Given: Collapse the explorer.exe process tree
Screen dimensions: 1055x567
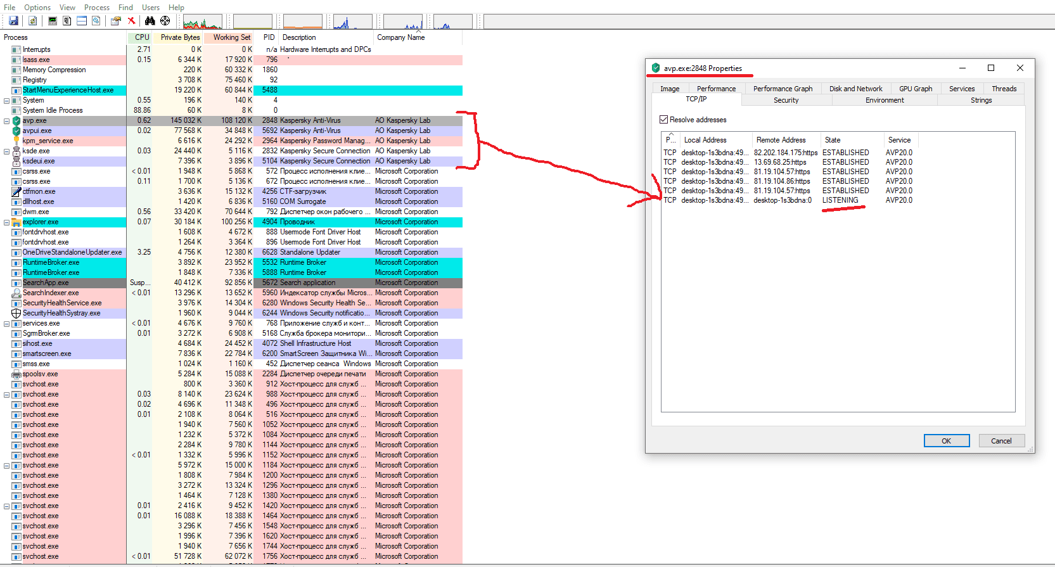Looking at the screenshot, I should tap(6, 222).
